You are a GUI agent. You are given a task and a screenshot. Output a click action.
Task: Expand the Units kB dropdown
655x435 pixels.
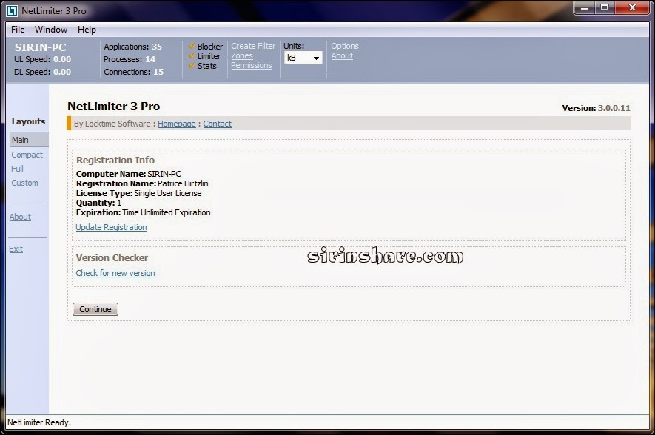coord(303,58)
